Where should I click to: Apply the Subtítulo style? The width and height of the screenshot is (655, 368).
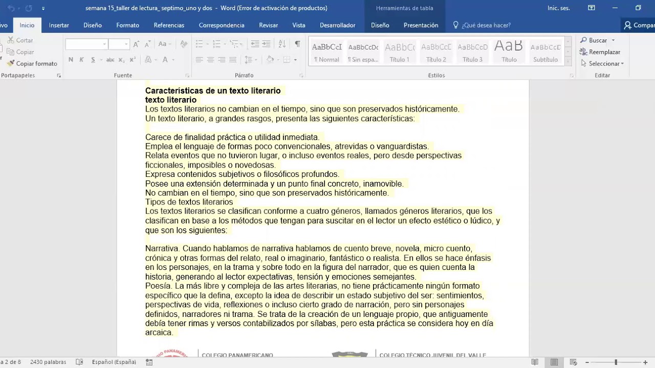545,52
